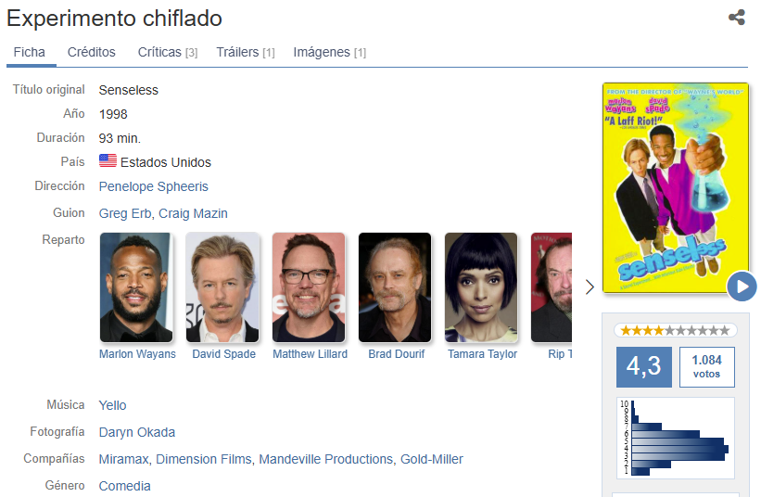Open the United States flag icon

(x=108, y=160)
